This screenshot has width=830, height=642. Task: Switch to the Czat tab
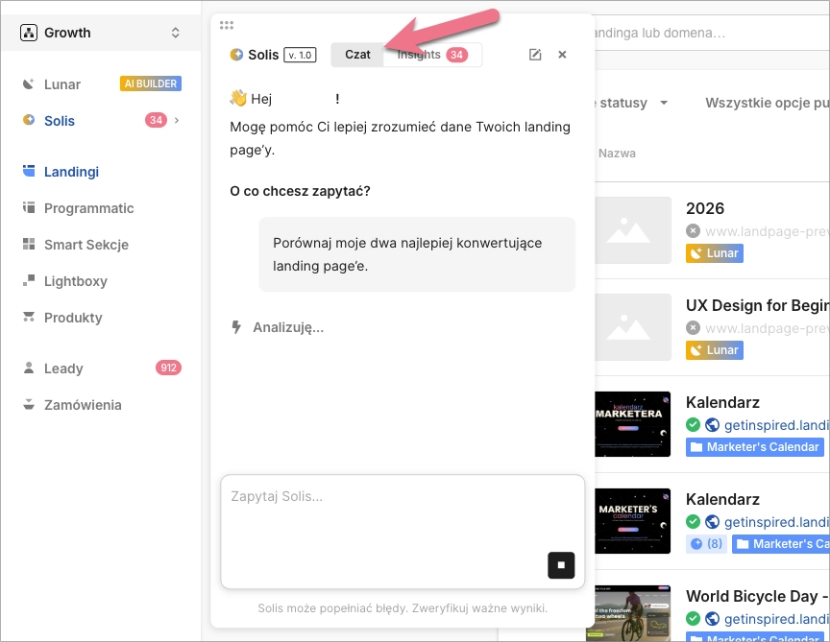pyautogui.click(x=357, y=55)
